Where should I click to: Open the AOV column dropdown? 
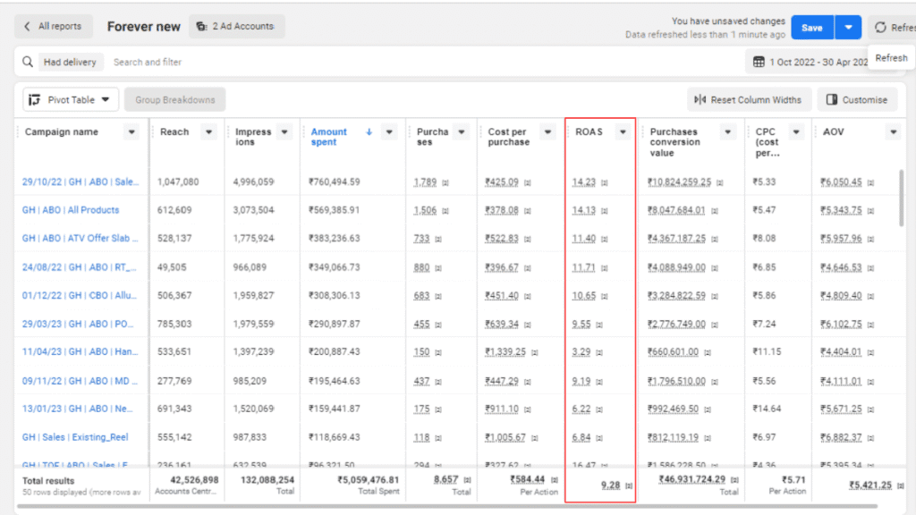click(892, 132)
